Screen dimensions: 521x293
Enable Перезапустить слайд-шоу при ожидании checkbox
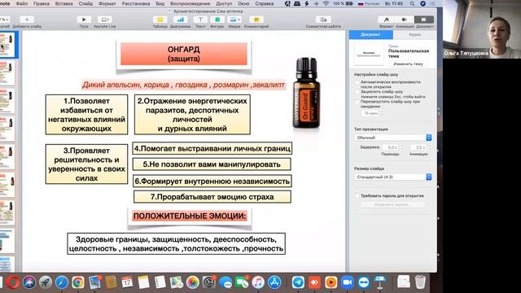pyautogui.click(x=357, y=102)
